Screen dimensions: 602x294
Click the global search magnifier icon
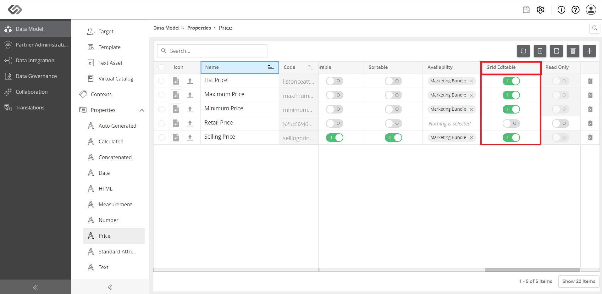(x=595, y=28)
